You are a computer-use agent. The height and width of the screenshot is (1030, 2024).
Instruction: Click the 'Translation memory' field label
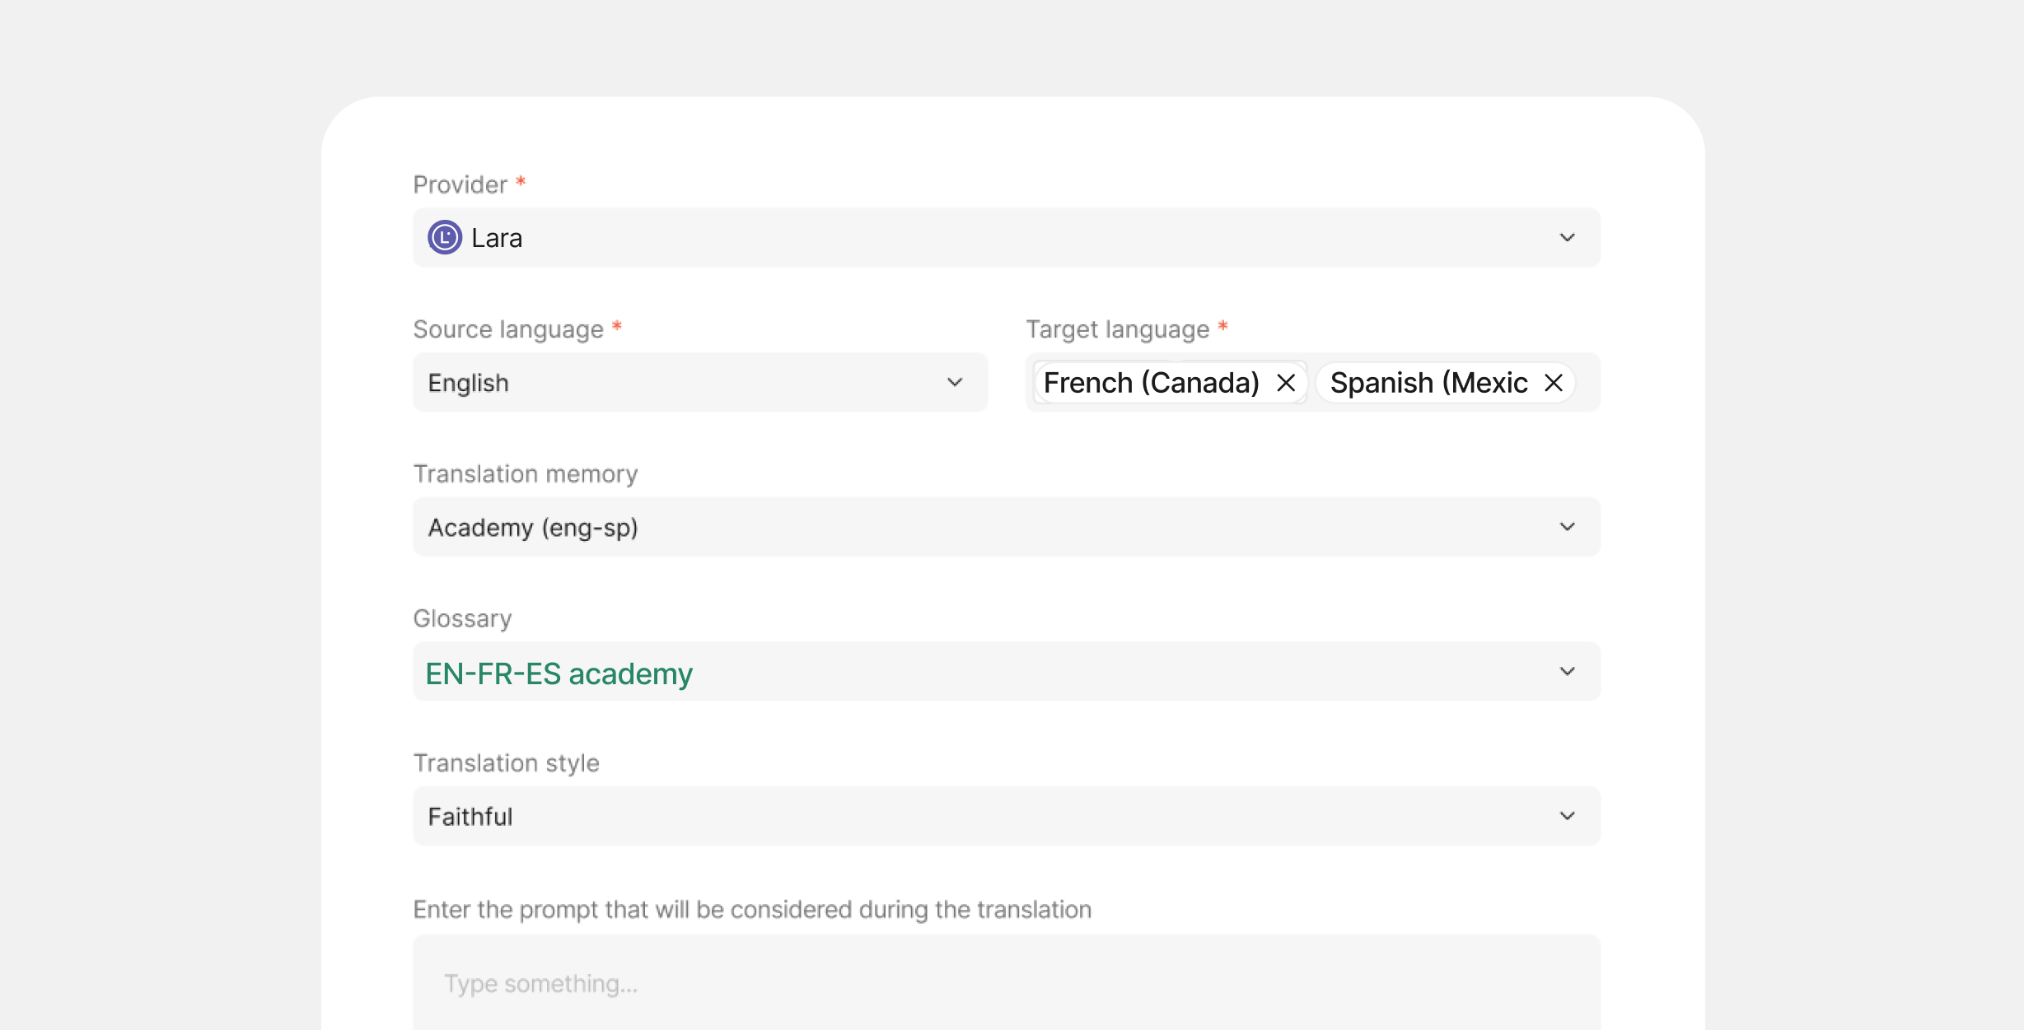point(526,474)
